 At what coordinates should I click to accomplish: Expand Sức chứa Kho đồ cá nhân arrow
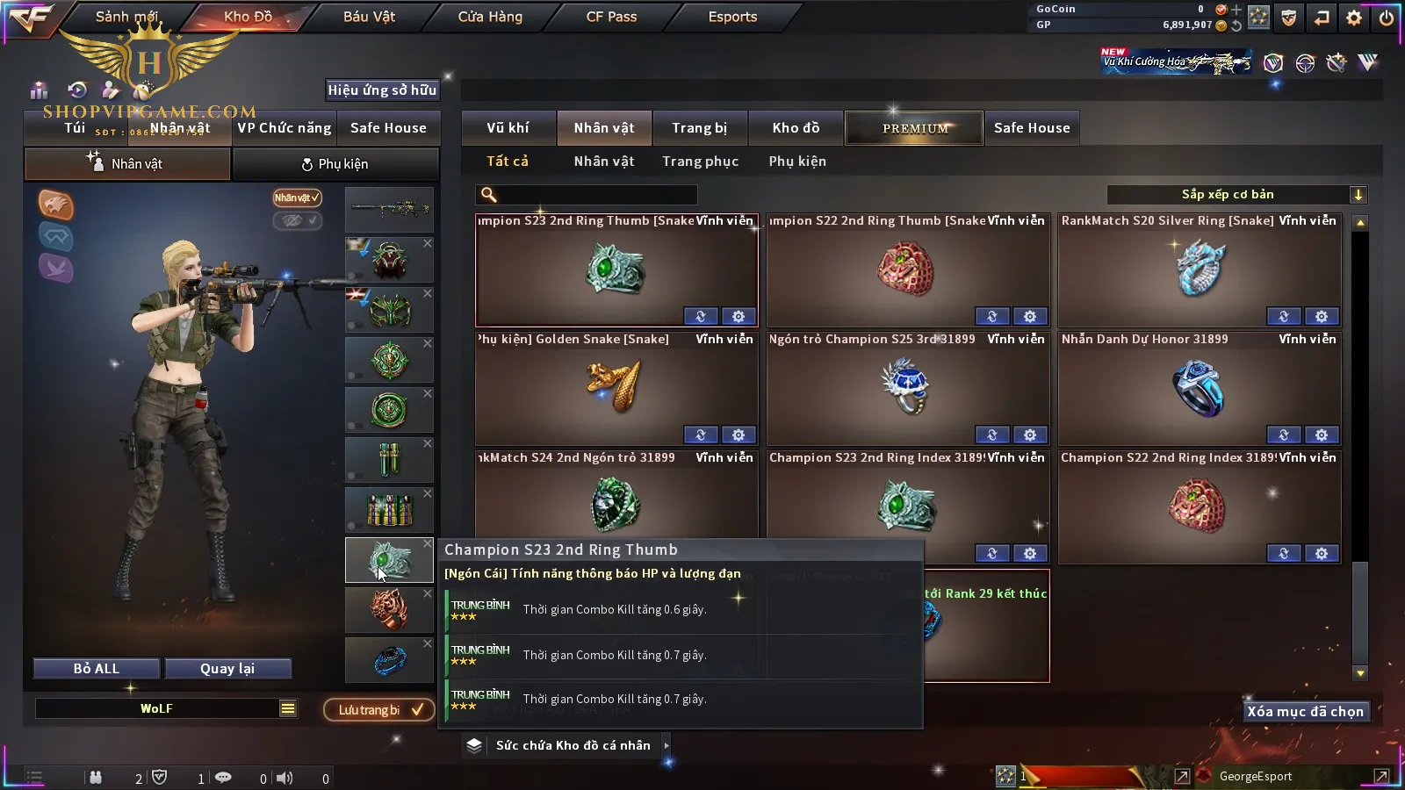point(666,745)
